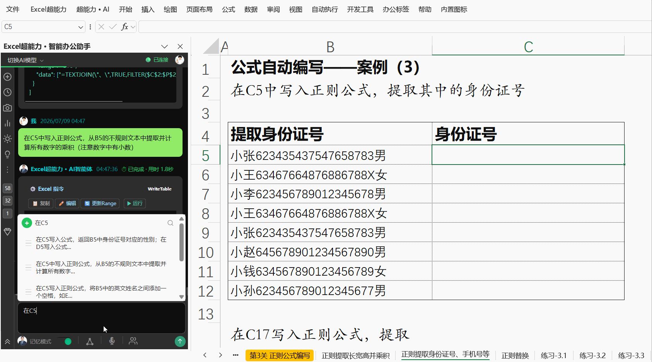This screenshot has height=362, width=652.
Task: Open the 超能力 • AI ribbon tab
Action: 93,9
